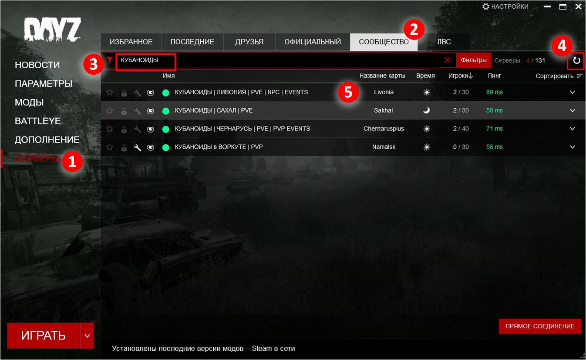Click the daytime sun icon for Chernarusplus

(427, 129)
